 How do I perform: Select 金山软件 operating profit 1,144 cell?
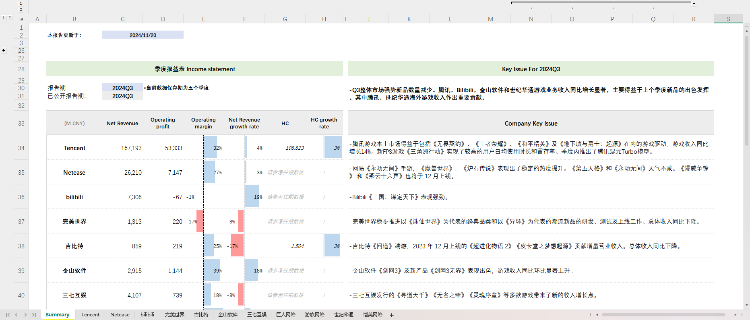[x=163, y=270]
